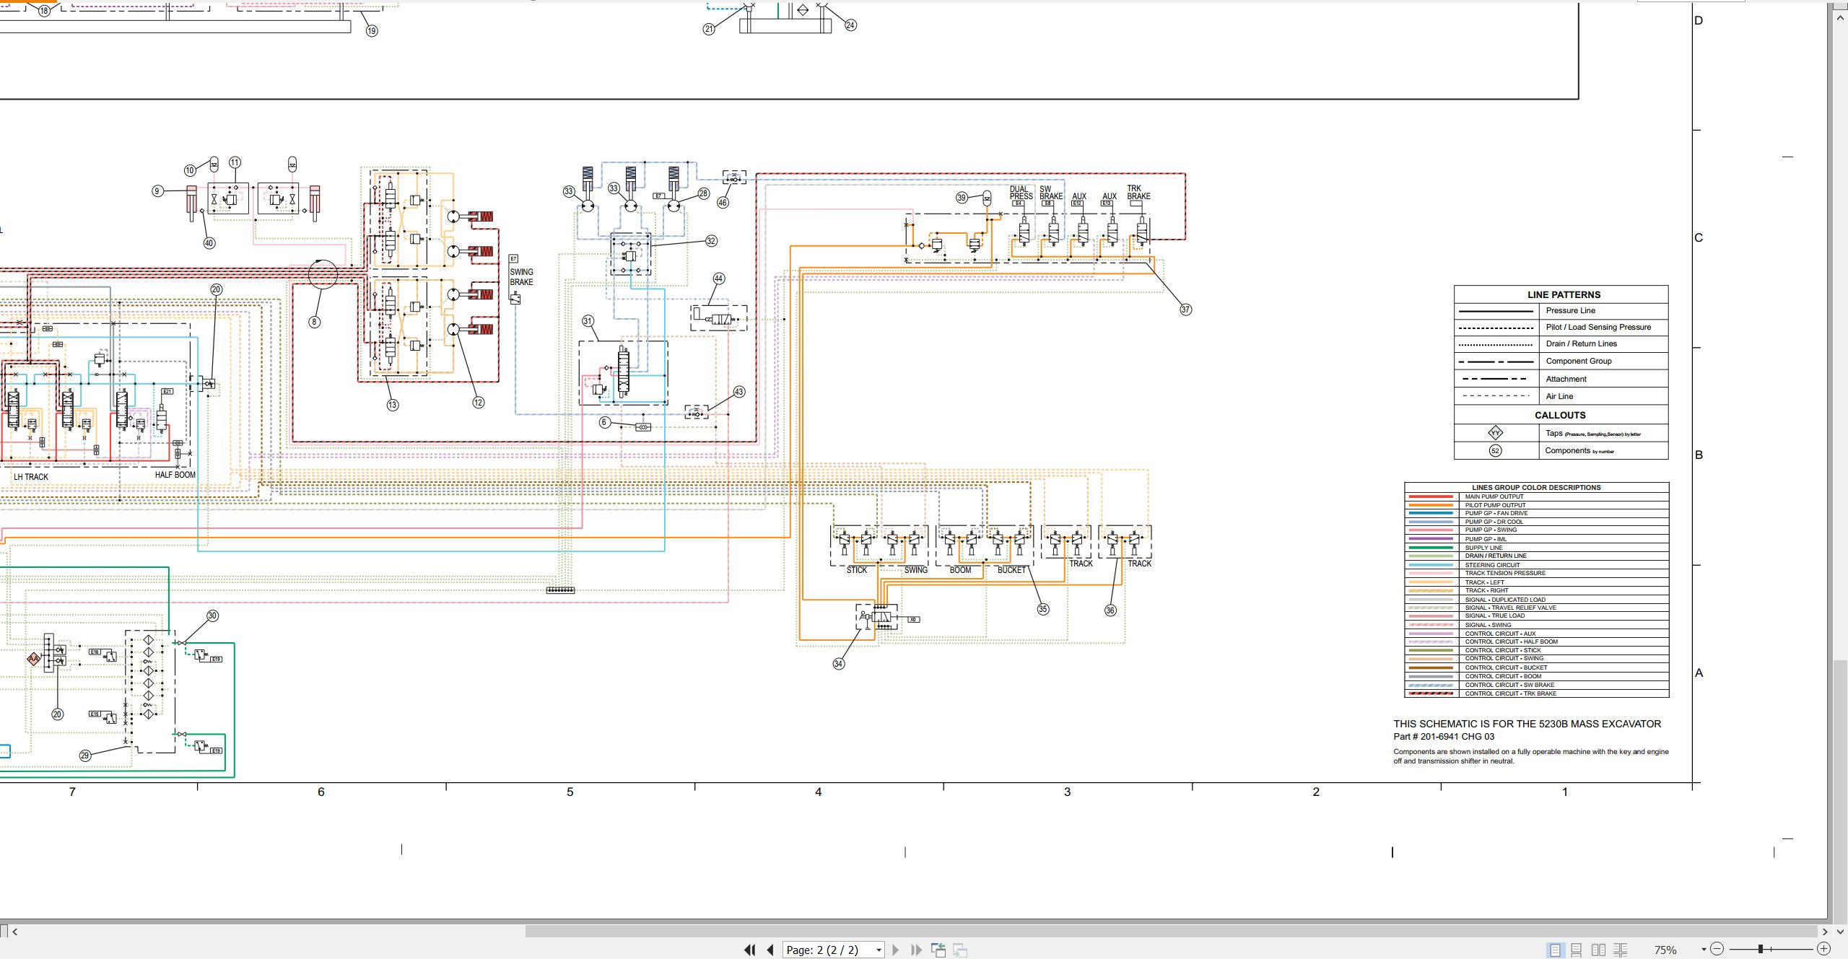The image size is (1848, 959).
Task: Go to the previous page
Action: coord(770,950)
